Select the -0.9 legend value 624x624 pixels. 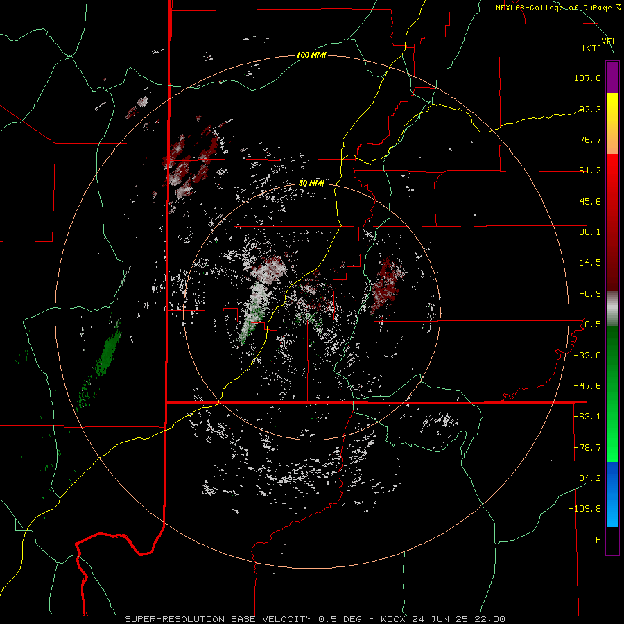pyautogui.click(x=590, y=294)
